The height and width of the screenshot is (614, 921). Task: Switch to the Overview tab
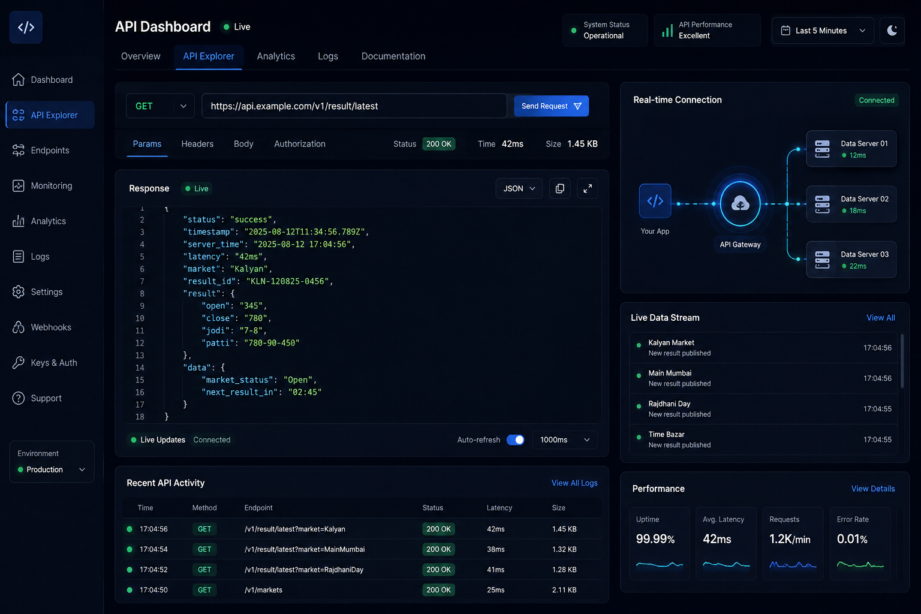tap(141, 56)
